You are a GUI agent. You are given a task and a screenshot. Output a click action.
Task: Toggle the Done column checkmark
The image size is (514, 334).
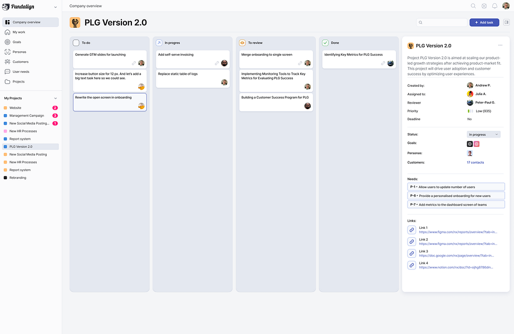click(325, 43)
